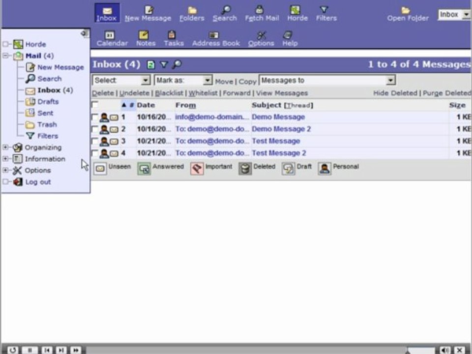Open the Select dropdown
This screenshot has height=354, width=472.
coord(121,80)
